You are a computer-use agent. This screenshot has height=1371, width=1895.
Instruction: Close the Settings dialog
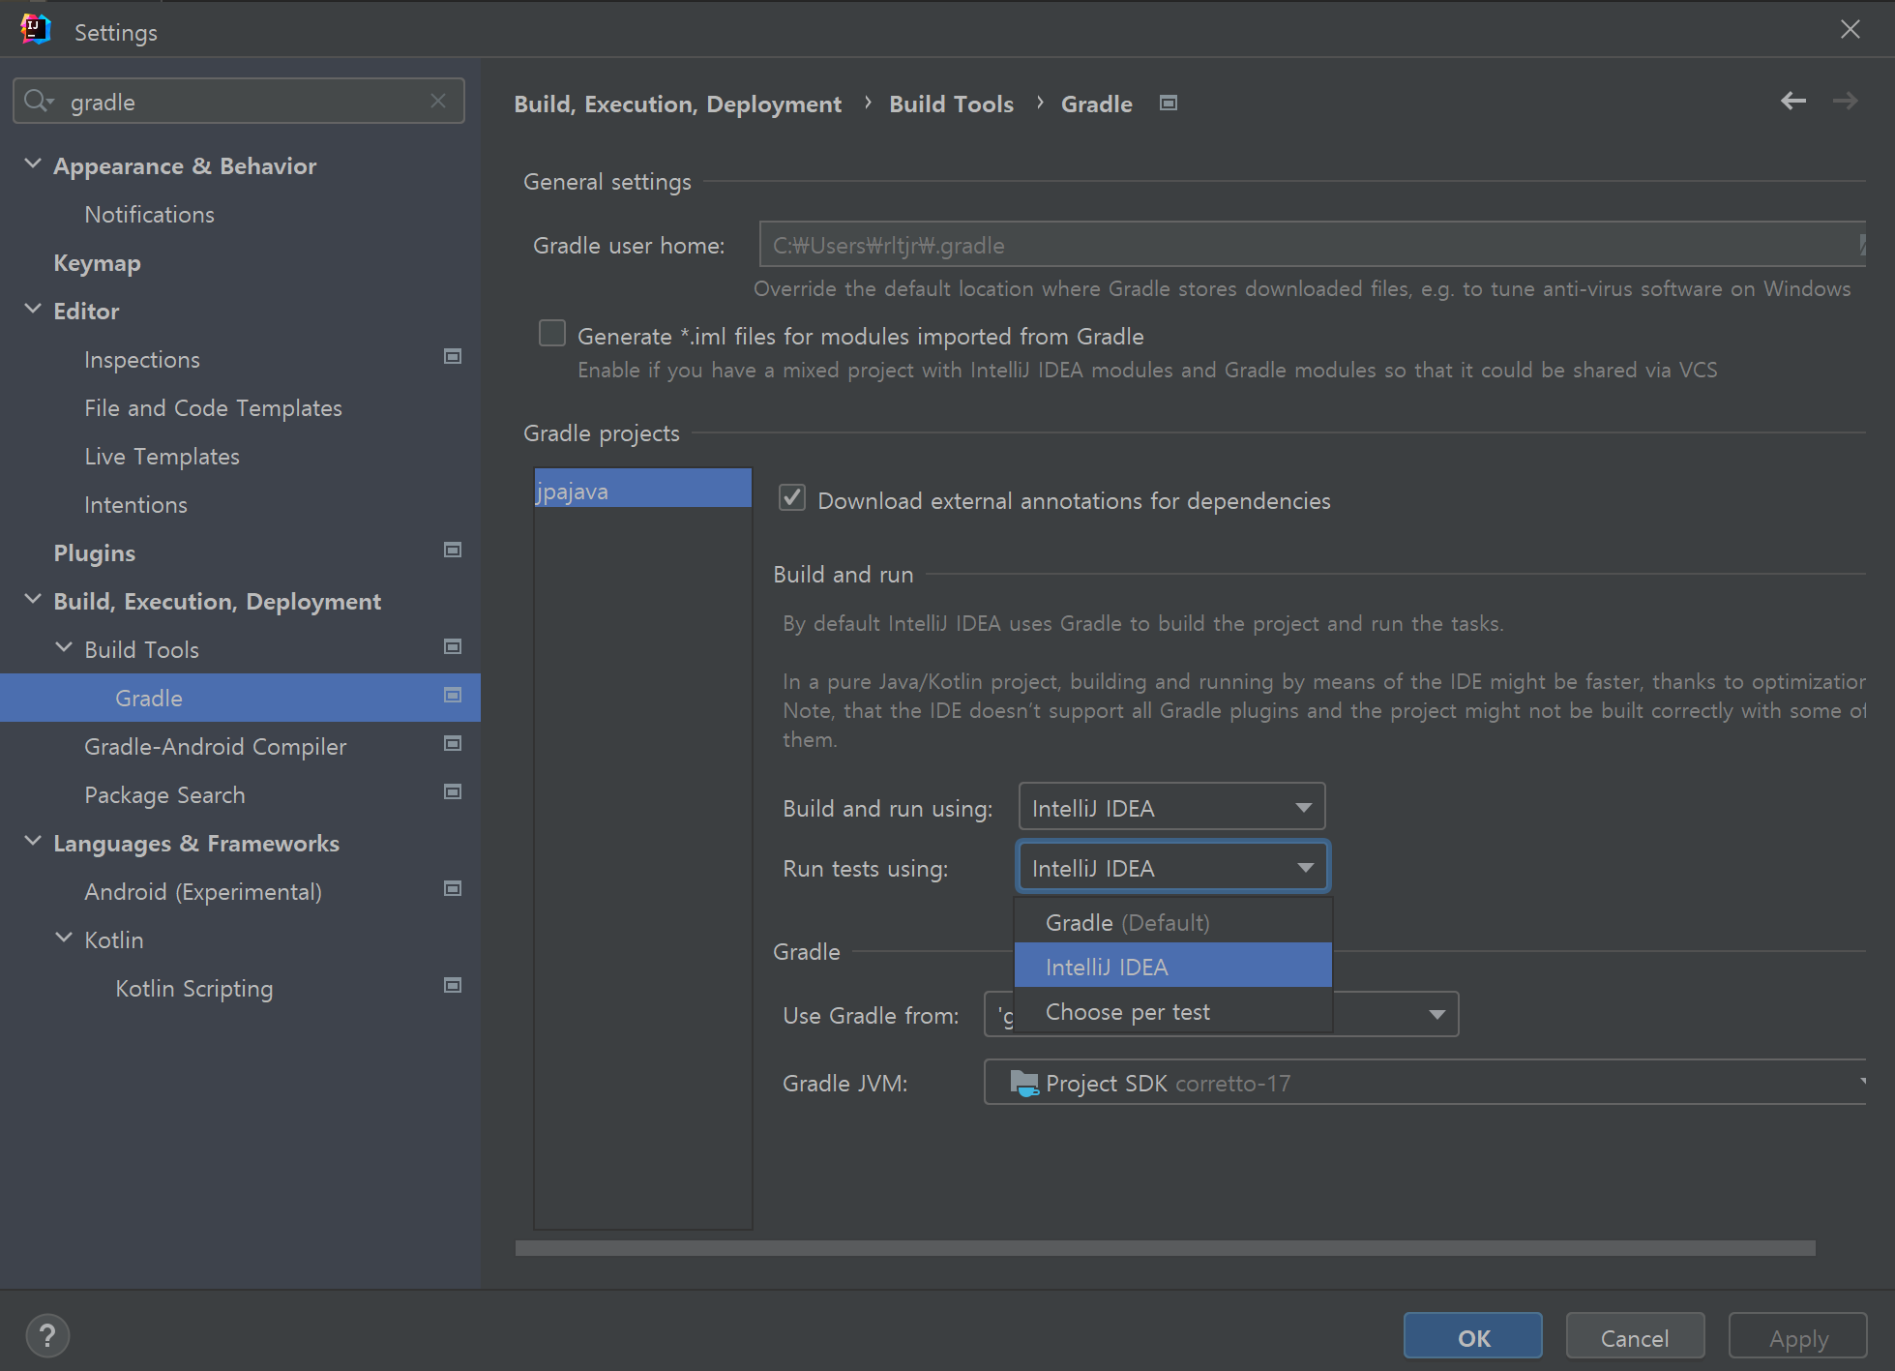[1850, 30]
